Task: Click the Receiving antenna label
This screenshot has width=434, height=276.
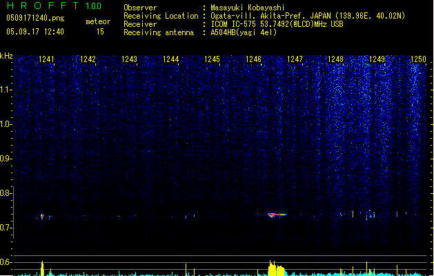Action: point(159,32)
